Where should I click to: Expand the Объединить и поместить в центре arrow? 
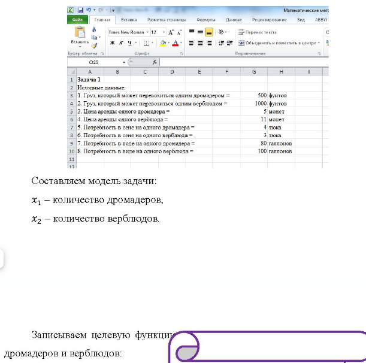coord(319,43)
